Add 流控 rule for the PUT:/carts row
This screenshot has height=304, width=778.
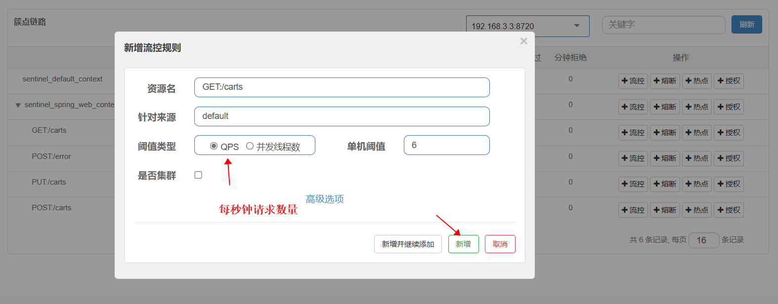click(x=633, y=184)
